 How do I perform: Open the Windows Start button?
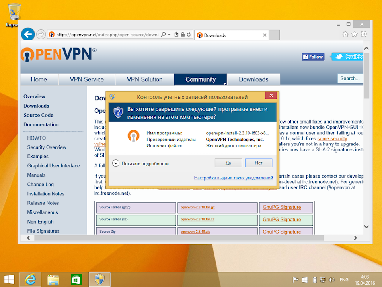click(9, 279)
